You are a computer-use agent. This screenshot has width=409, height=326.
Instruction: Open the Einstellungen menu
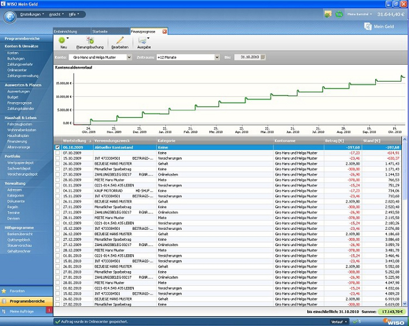click(x=32, y=15)
